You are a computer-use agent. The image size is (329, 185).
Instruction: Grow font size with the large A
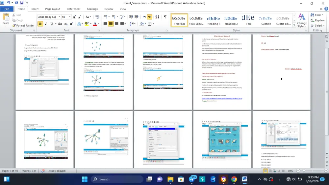[x=74, y=17]
